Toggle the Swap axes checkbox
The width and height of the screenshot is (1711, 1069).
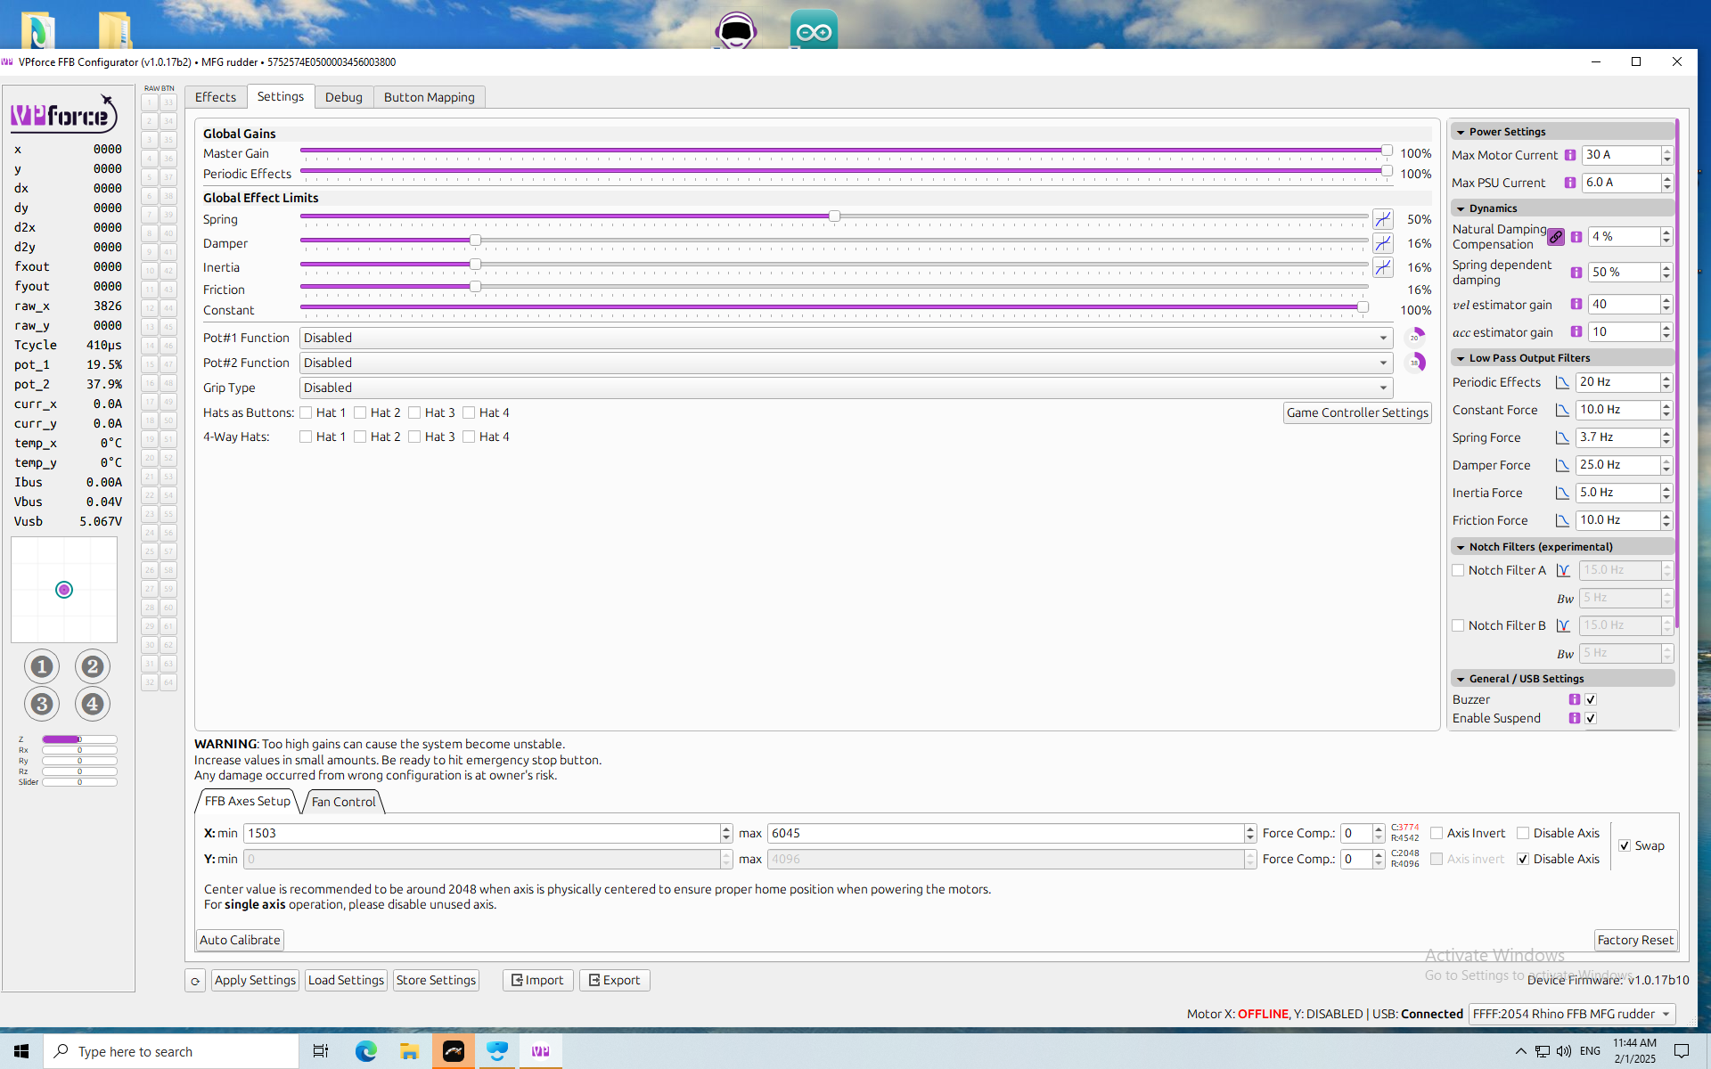coord(1625,845)
